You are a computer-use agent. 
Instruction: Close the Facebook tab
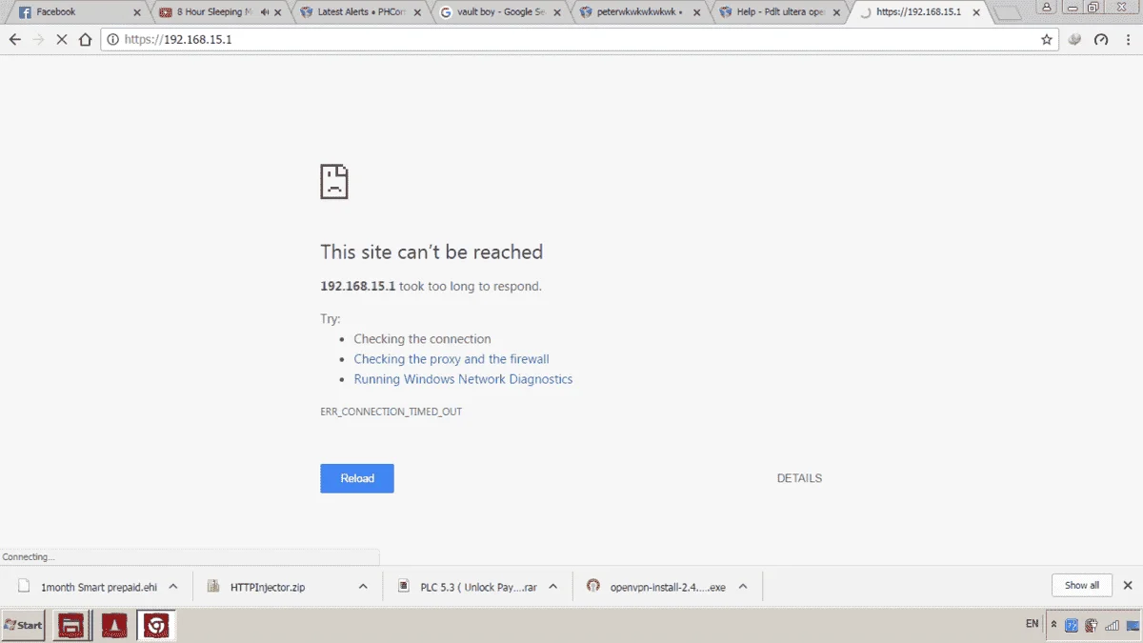(x=137, y=12)
